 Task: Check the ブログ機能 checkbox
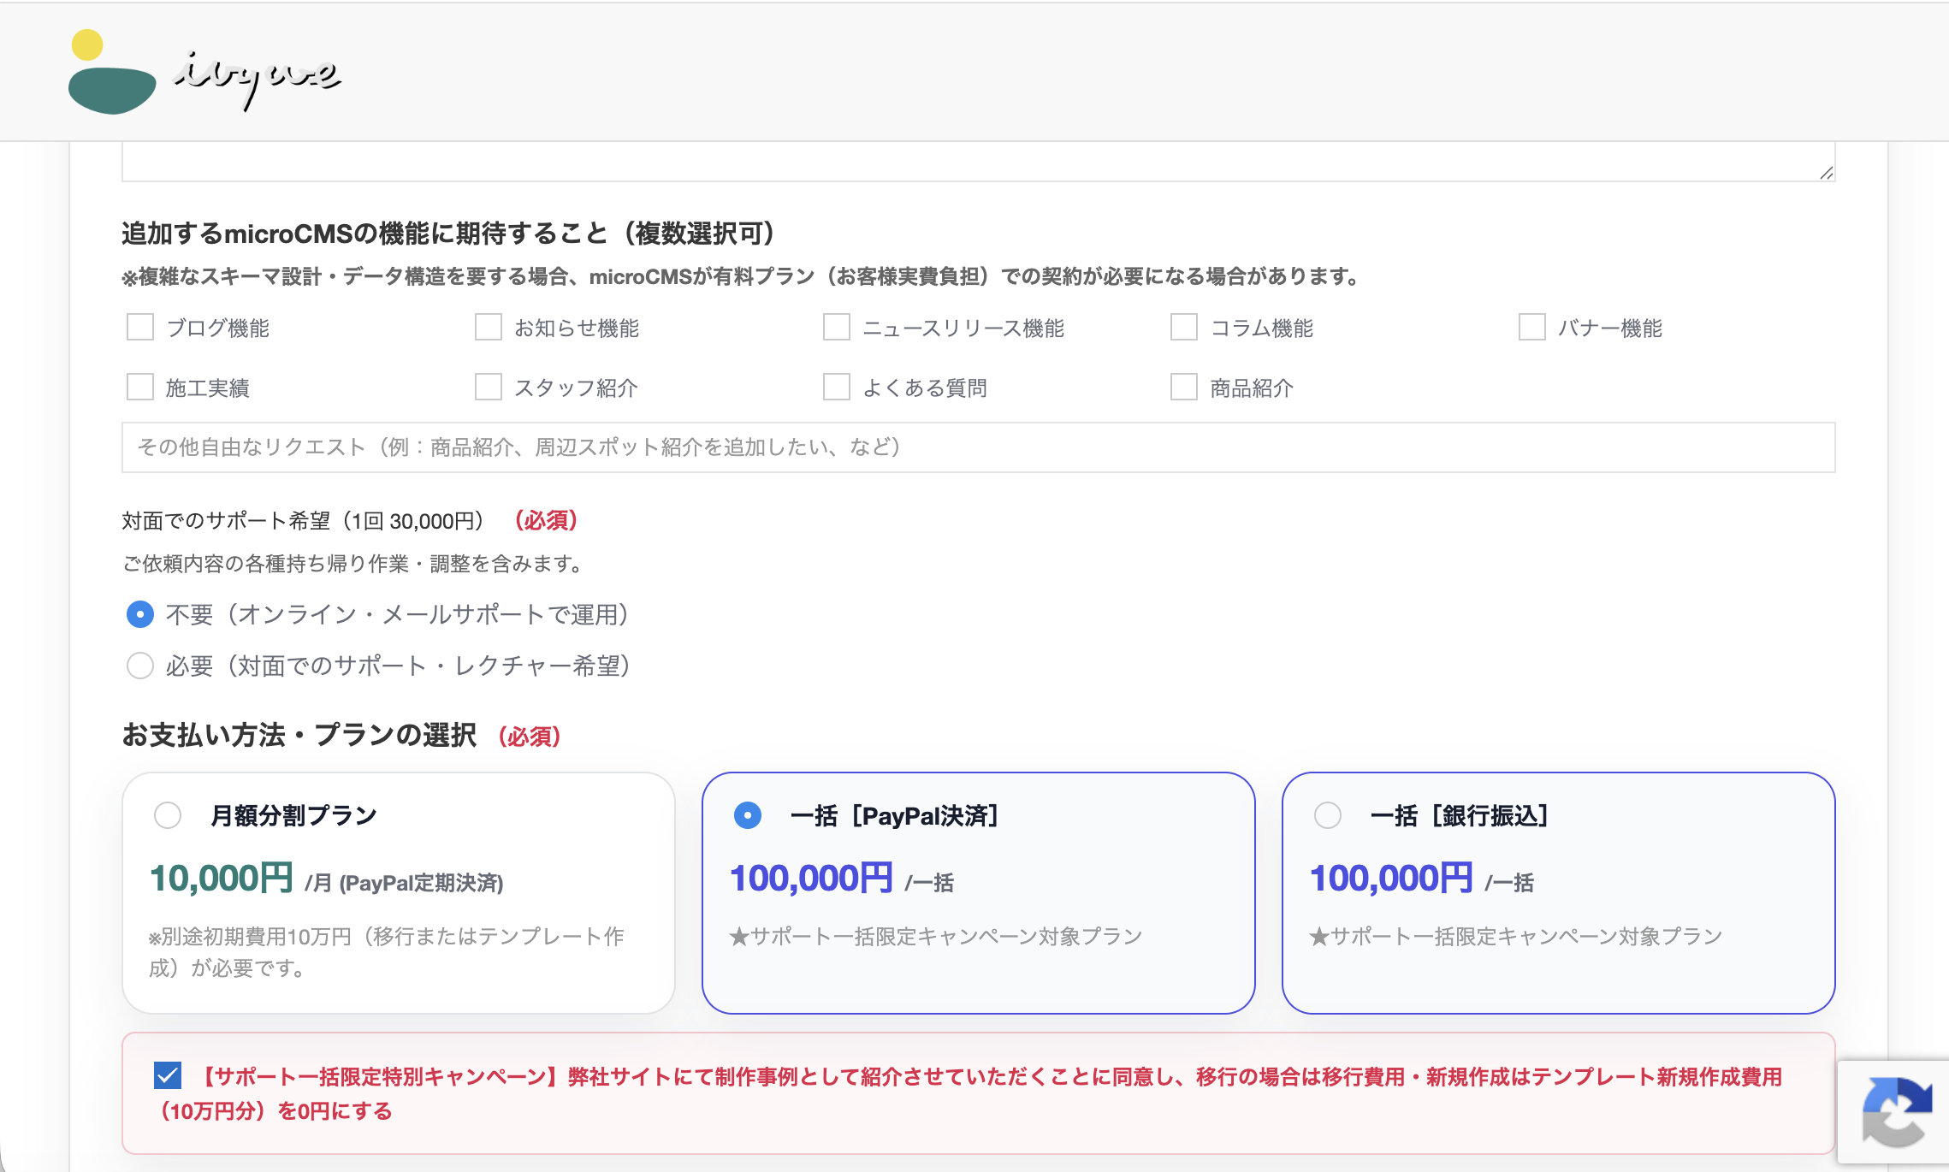click(x=140, y=328)
